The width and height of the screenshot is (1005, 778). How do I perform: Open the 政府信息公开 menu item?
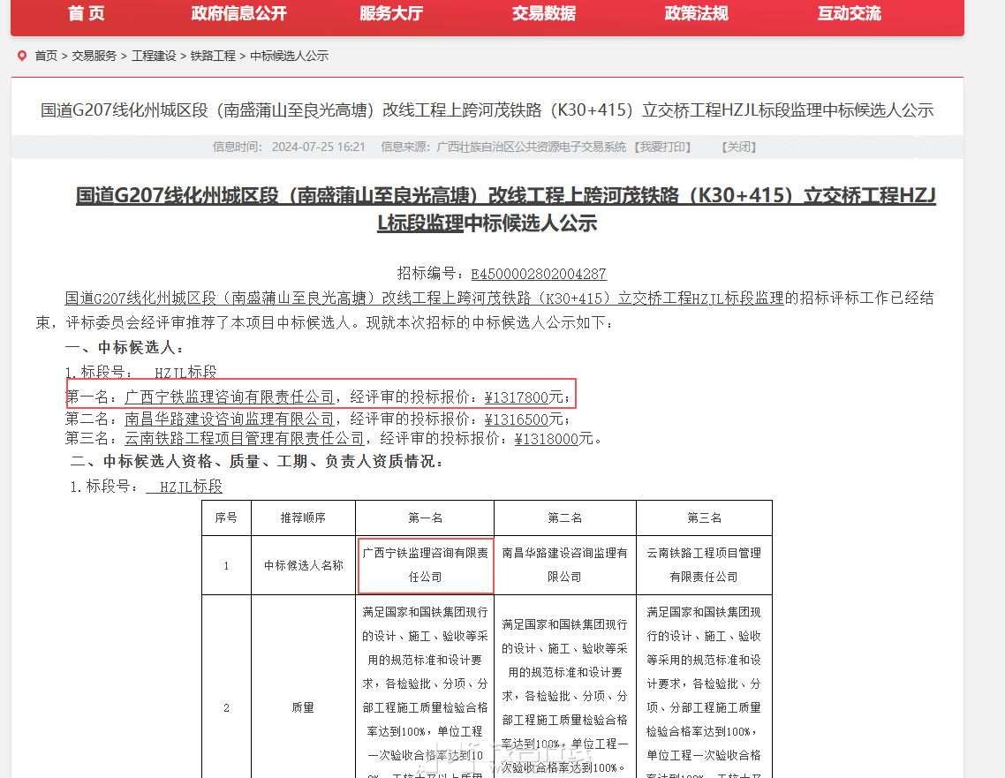coord(238,13)
